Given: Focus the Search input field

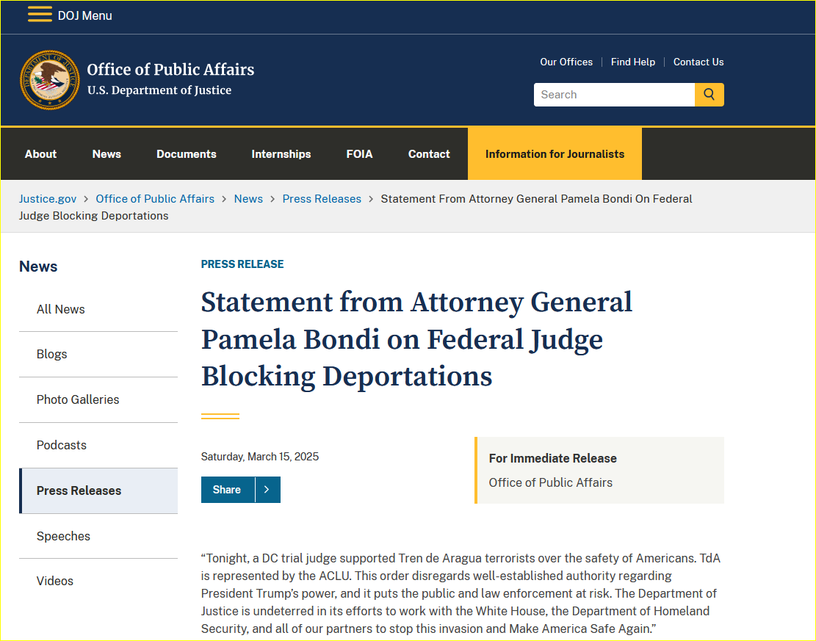Looking at the screenshot, I should pos(614,95).
